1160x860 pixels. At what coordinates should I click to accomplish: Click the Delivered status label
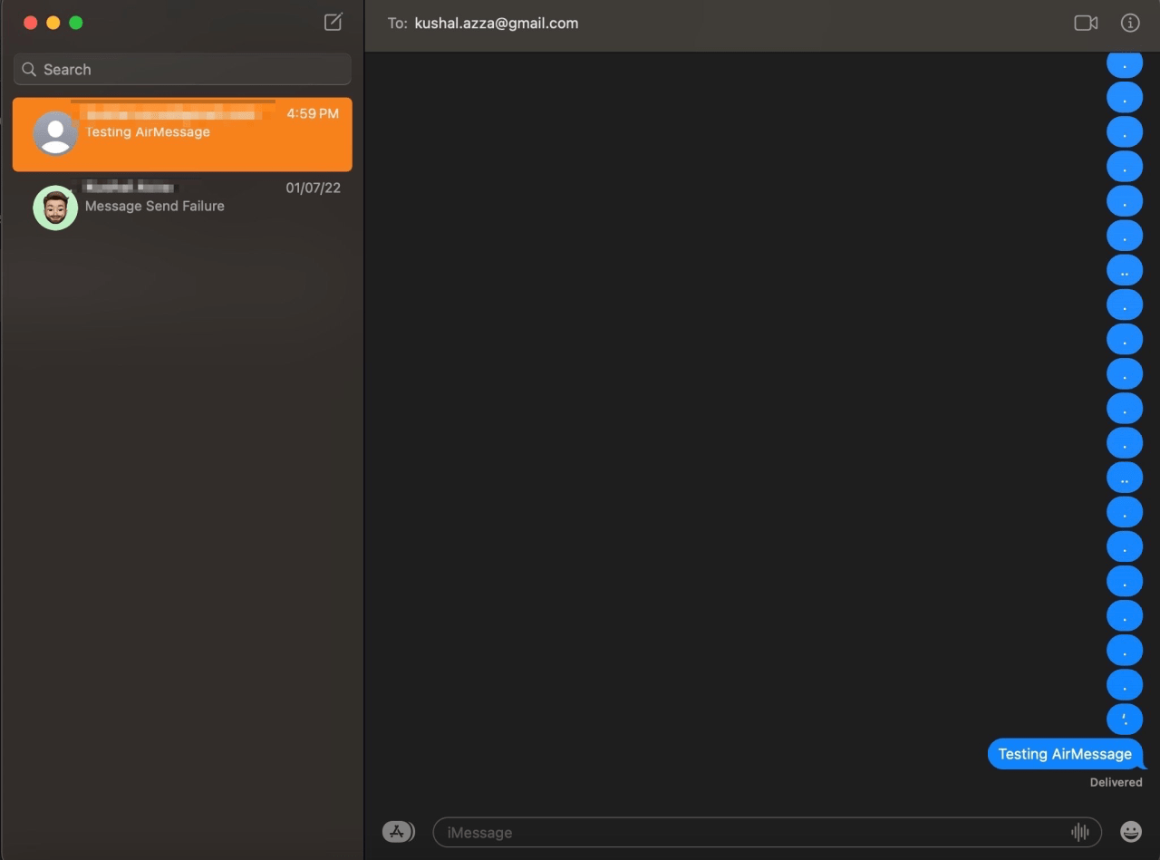point(1116,782)
